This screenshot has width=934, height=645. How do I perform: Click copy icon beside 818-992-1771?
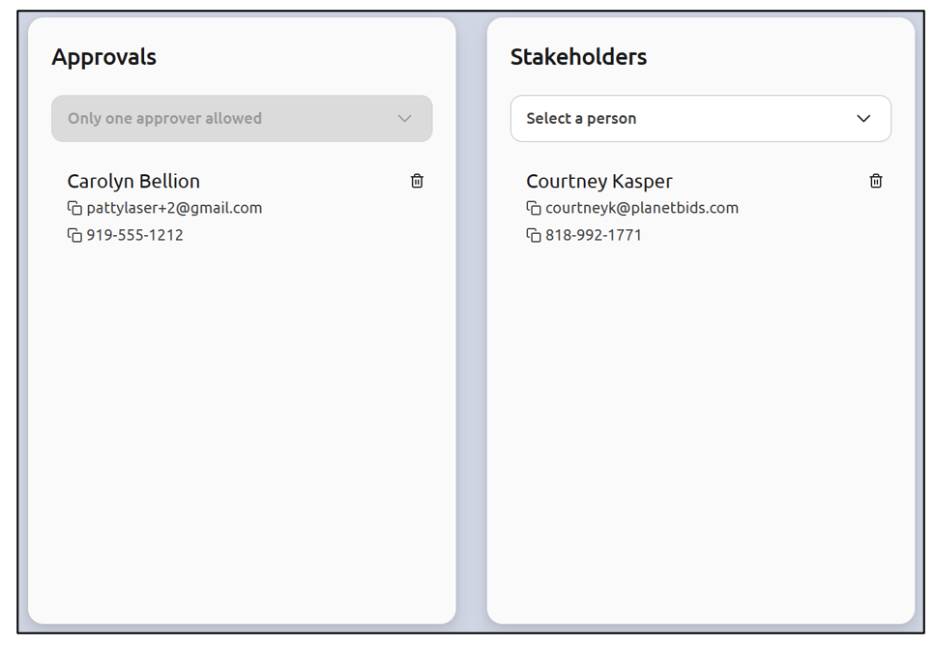[x=534, y=235]
